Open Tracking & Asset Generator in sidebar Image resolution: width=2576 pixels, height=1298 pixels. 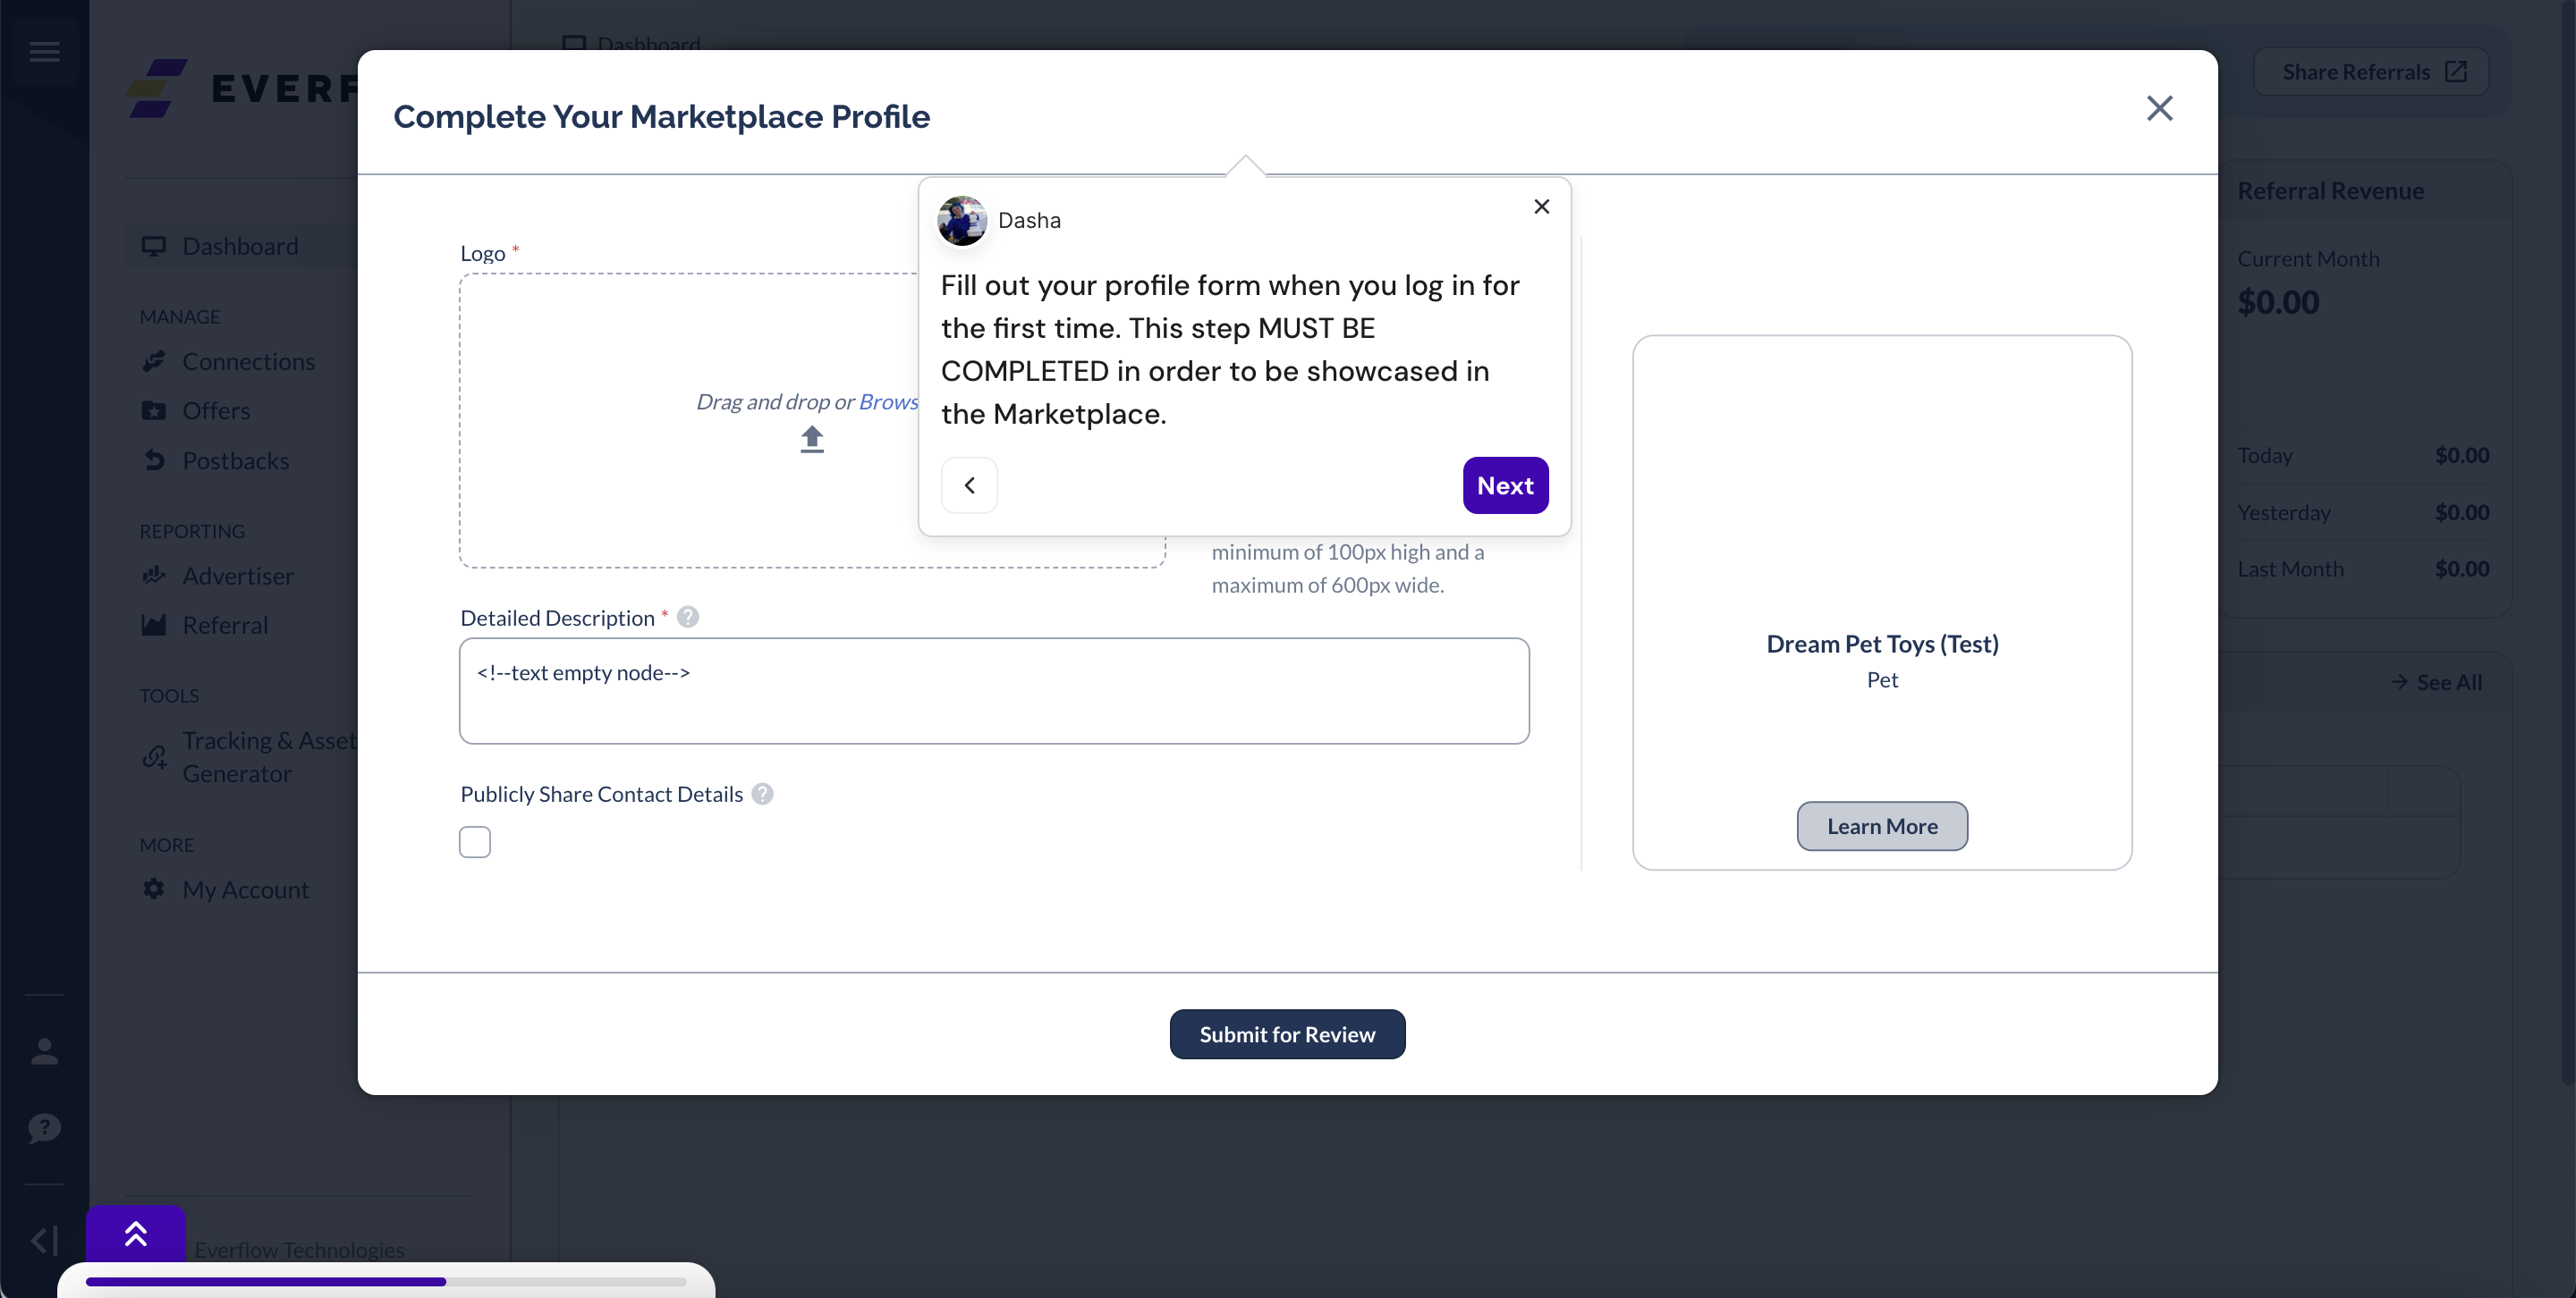(x=268, y=756)
